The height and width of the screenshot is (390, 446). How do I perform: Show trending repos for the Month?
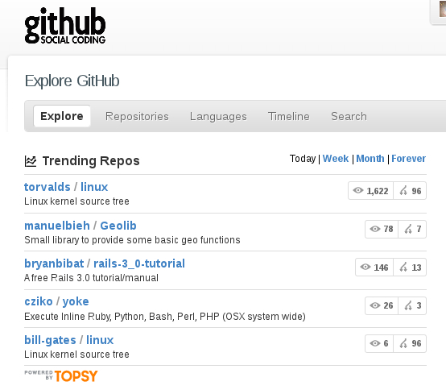coord(370,159)
